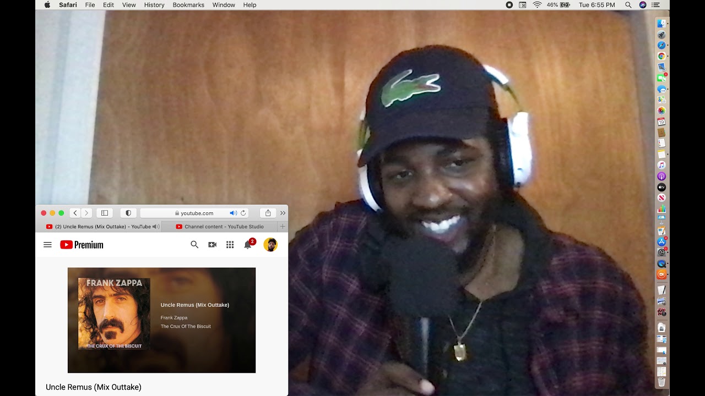Open Numbers in the Dock
Screen dimensions: 705x396
(661, 208)
